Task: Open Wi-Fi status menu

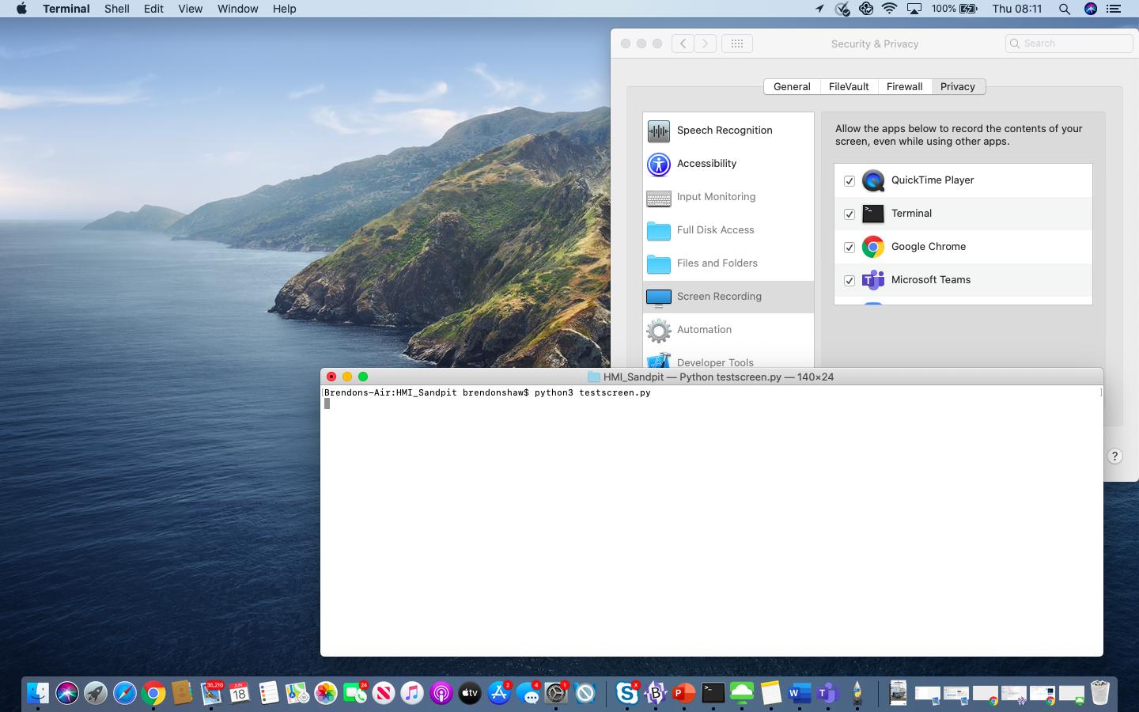Action: (x=890, y=9)
